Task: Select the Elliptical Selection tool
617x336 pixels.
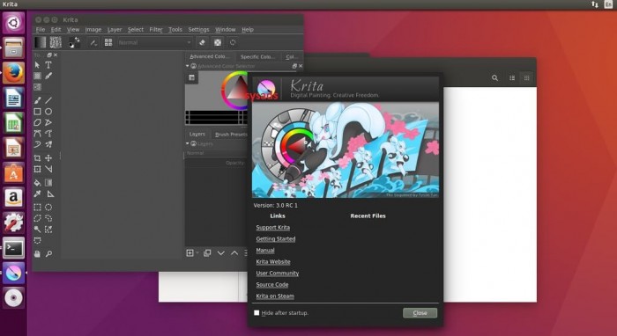Action: tap(48, 207)
